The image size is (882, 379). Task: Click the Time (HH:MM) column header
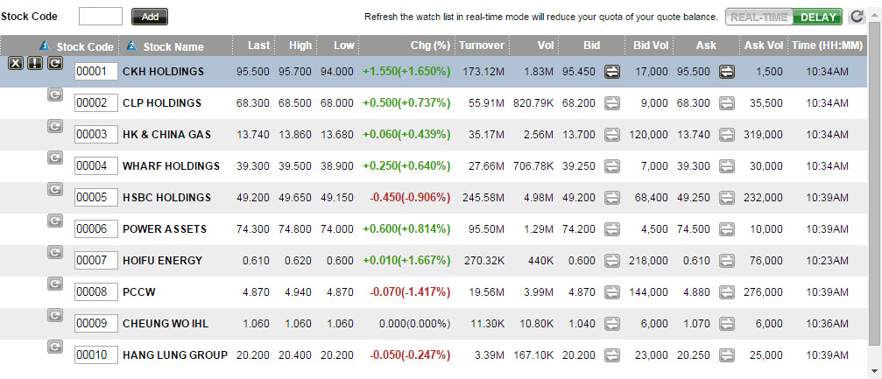click(827, 46)
